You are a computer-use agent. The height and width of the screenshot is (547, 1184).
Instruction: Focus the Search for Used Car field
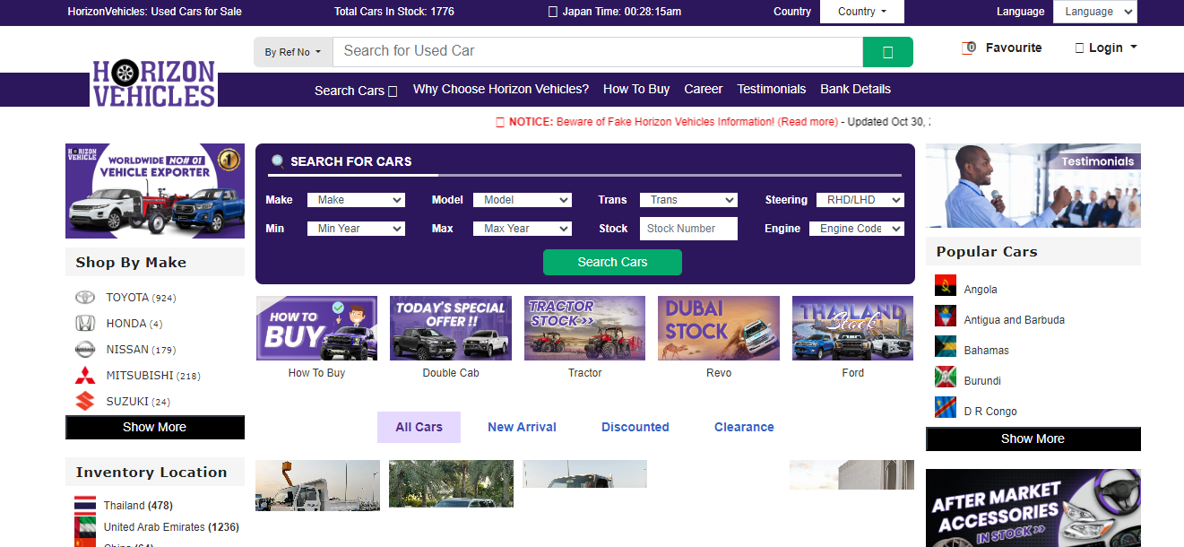[598, 52]
